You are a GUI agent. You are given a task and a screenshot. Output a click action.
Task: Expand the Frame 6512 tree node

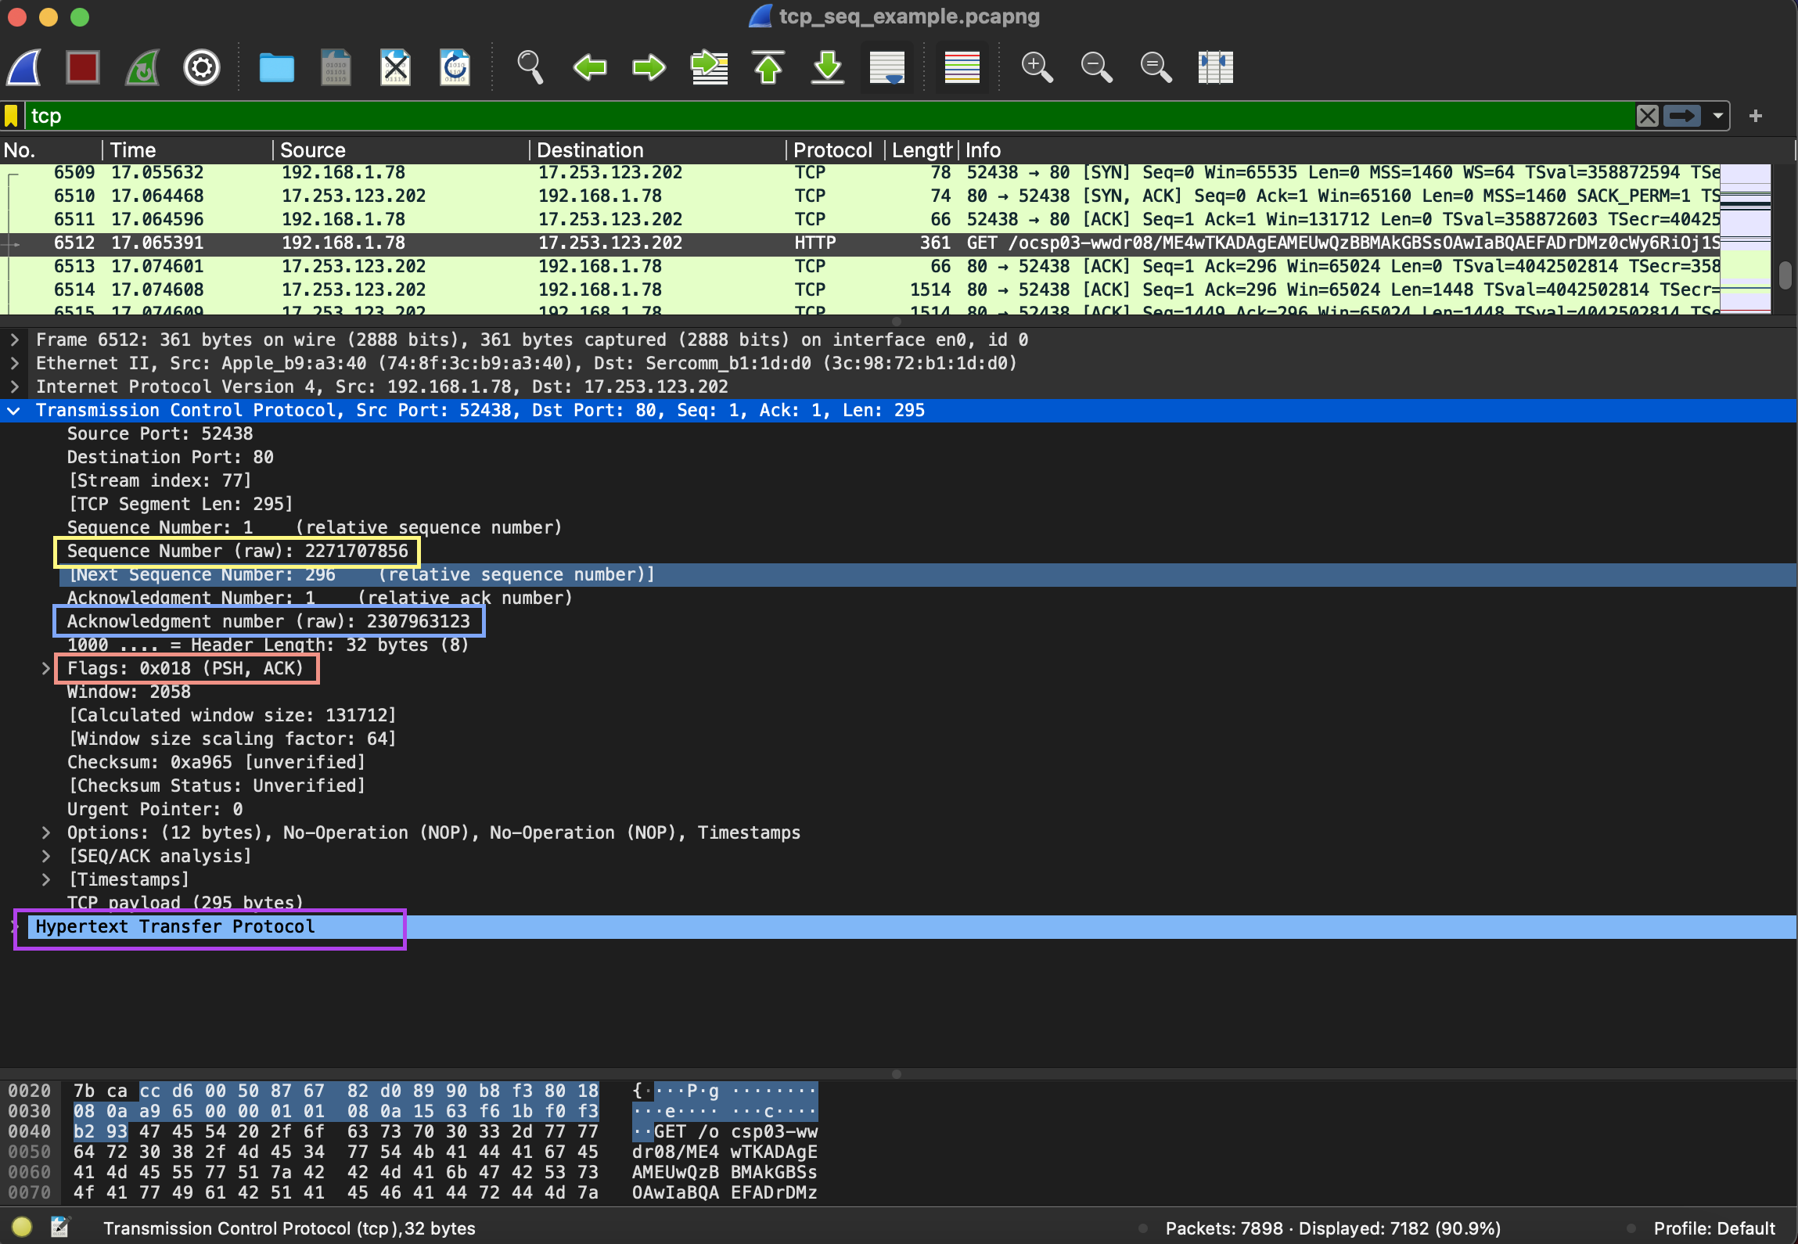[14, 340]
